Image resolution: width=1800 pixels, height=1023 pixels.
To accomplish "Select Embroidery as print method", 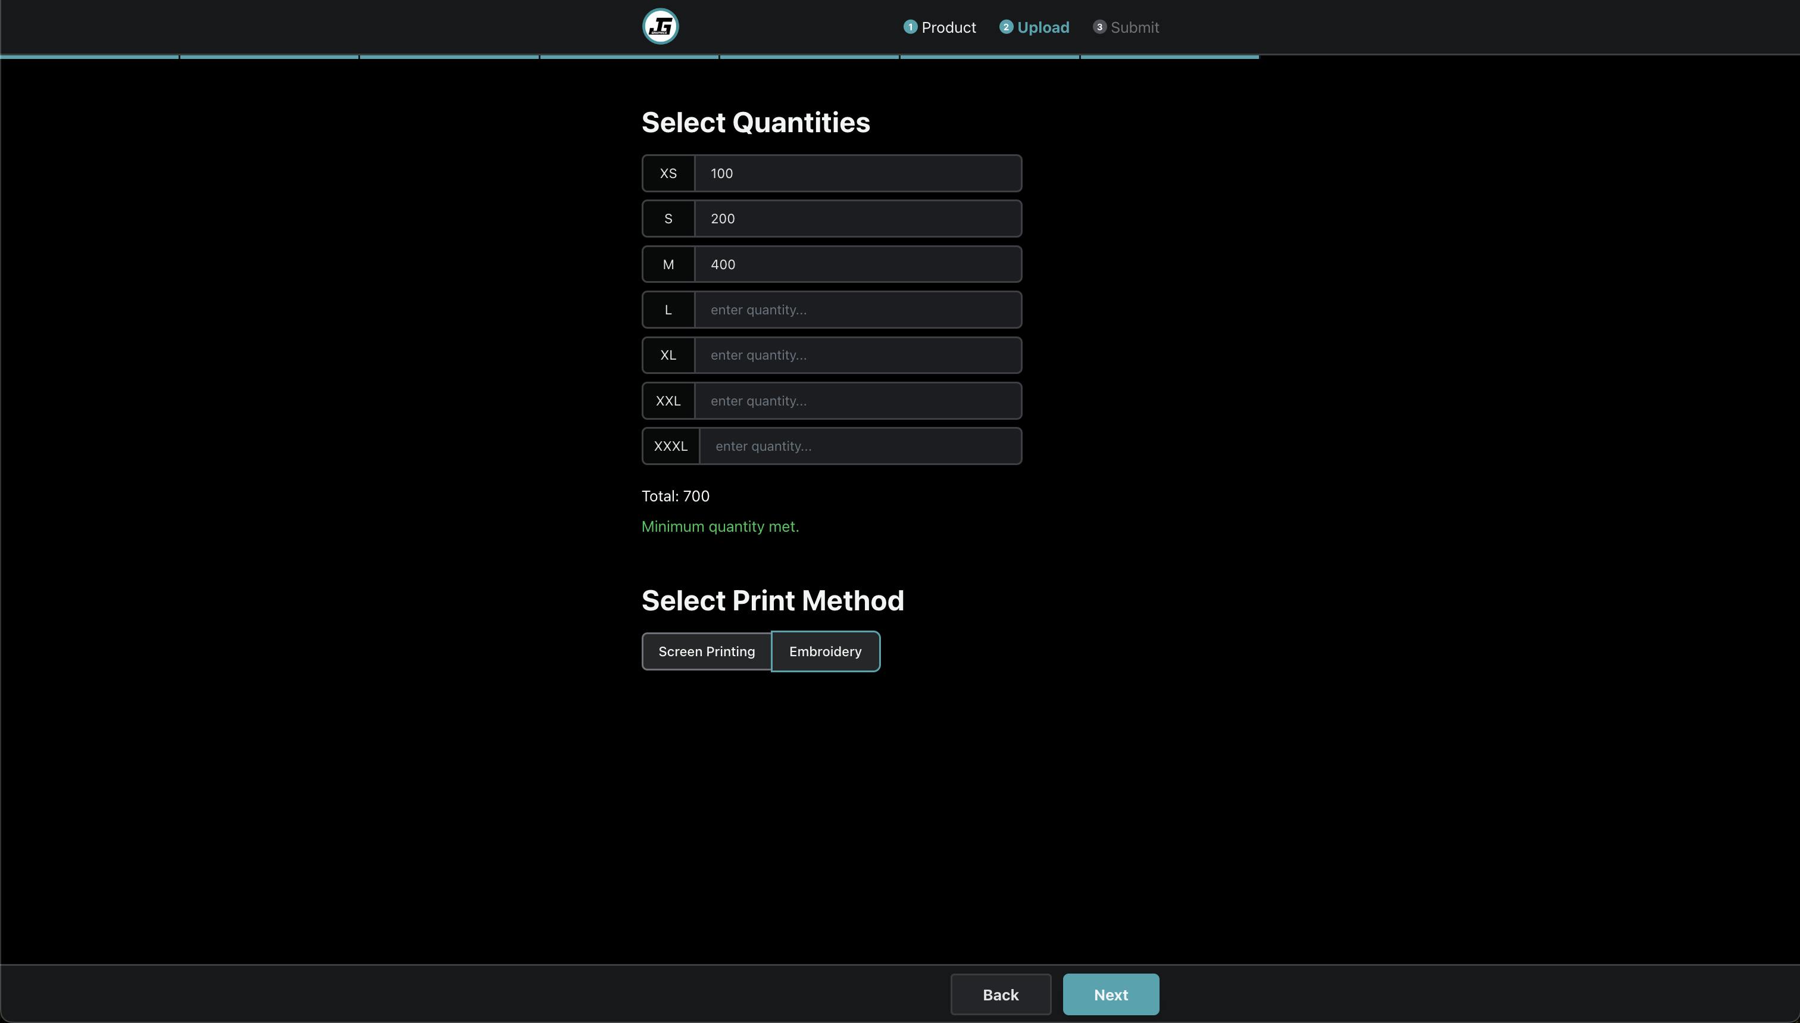I will point(825,651).
